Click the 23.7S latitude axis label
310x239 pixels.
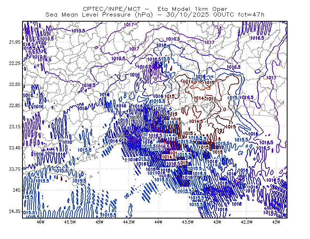click(15, 169)
